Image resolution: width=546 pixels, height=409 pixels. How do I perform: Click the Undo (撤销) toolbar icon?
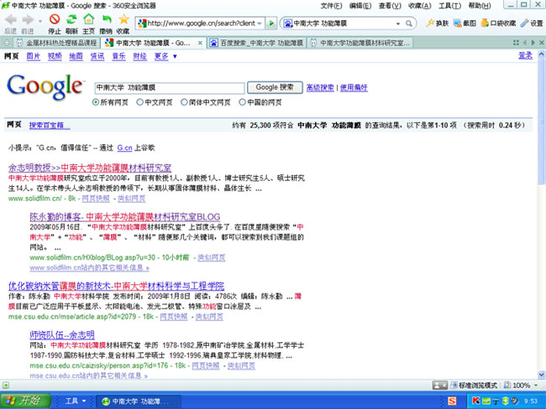point(107,19)
